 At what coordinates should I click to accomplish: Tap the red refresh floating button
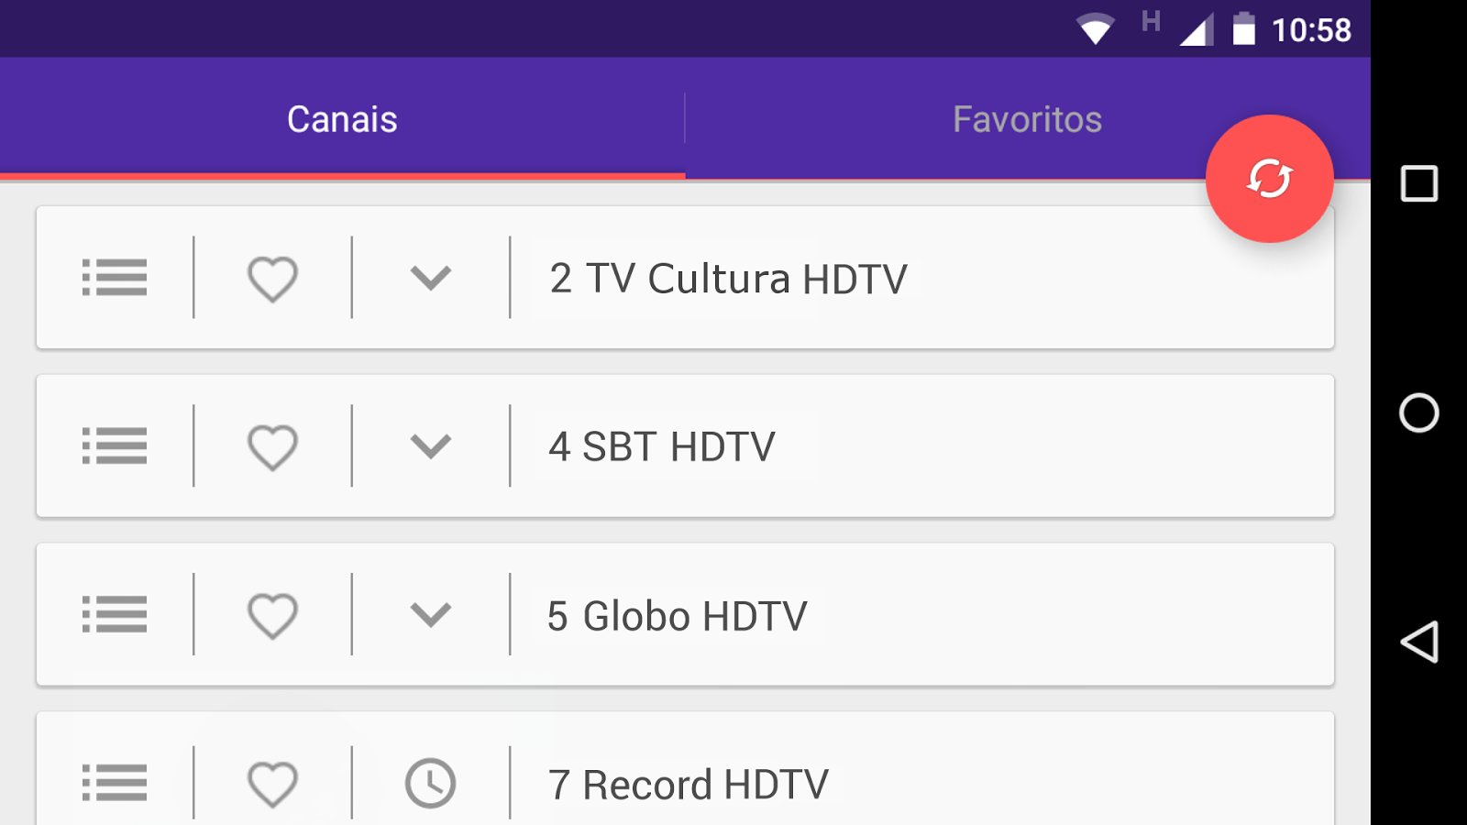tap(1269, 179)
